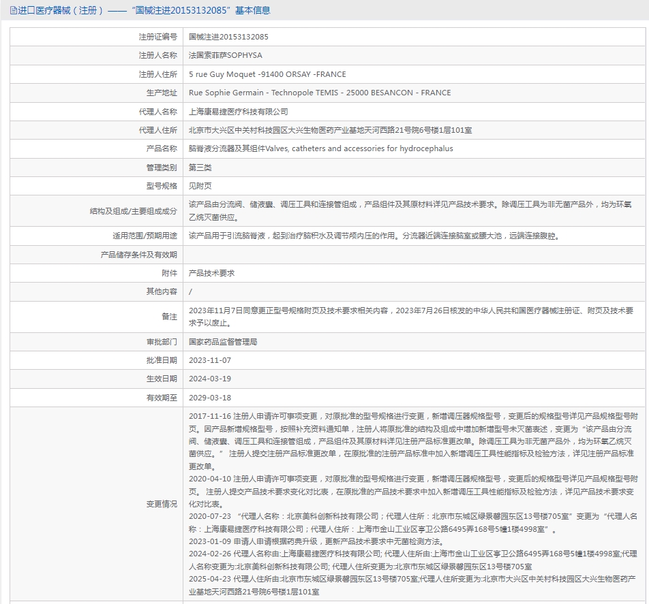
Task: Open the 见附页 model specification entry
Action: pos(200,186)
